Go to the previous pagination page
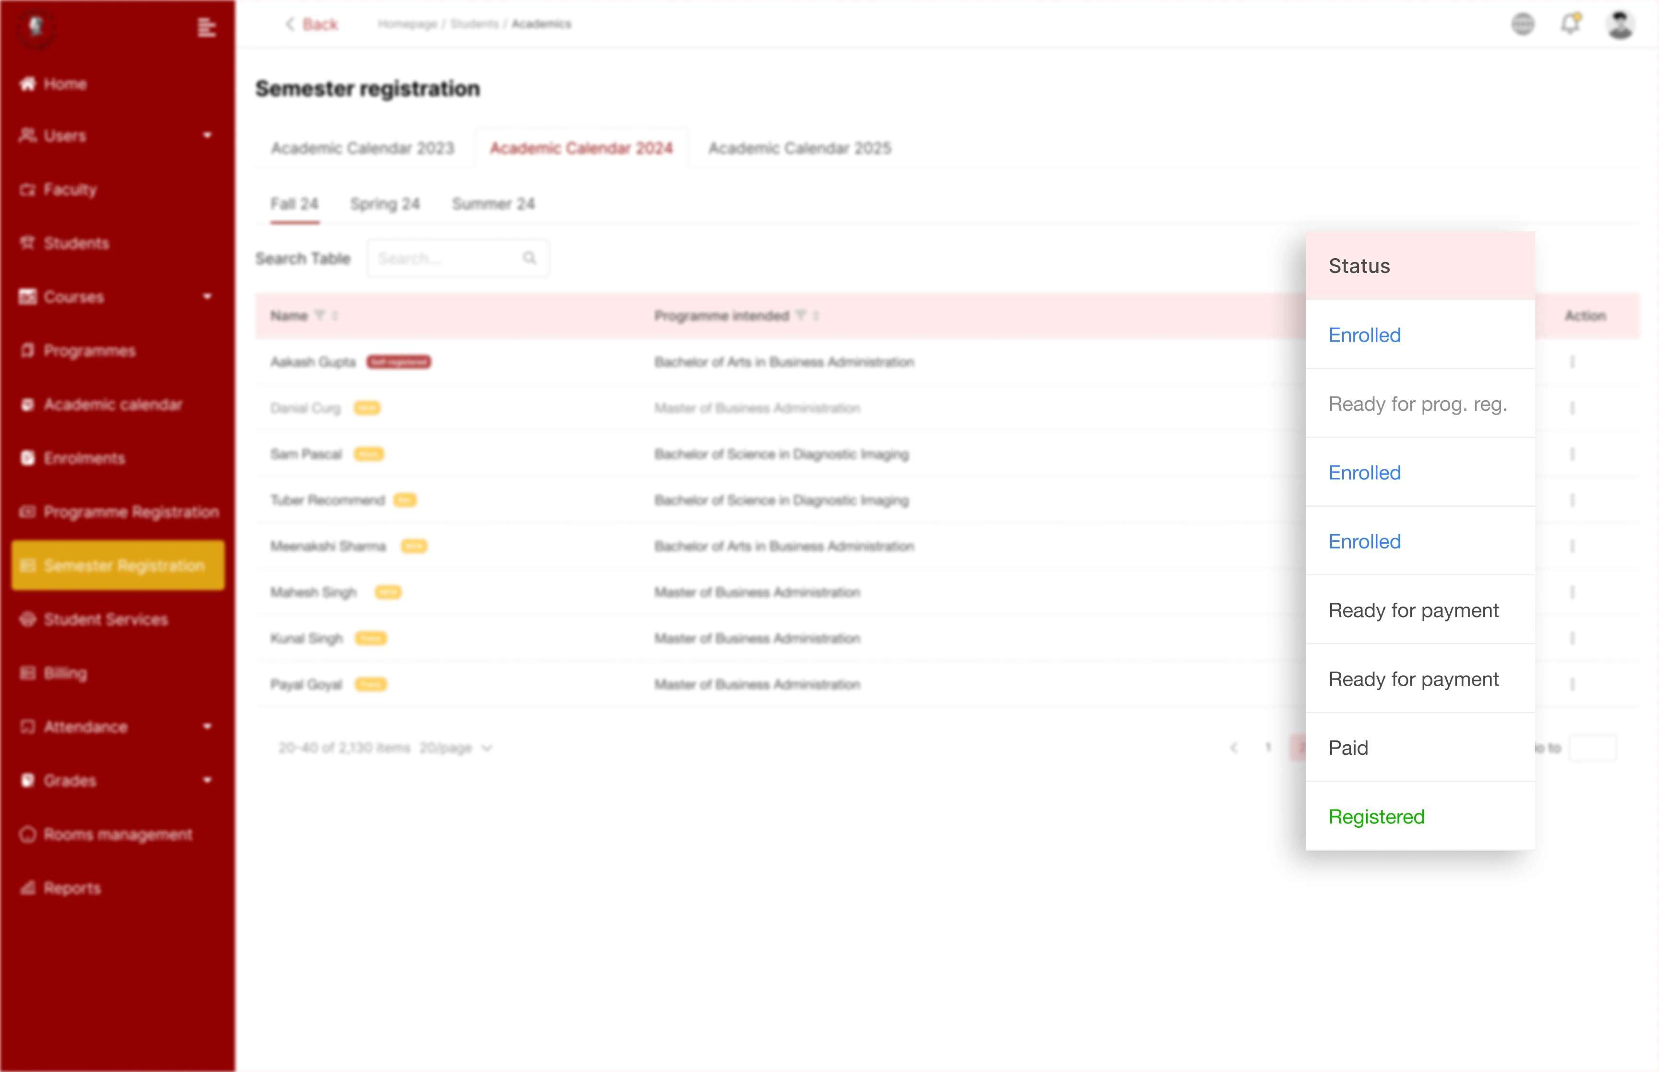 pyautogui.click(x=1234, y=748)
